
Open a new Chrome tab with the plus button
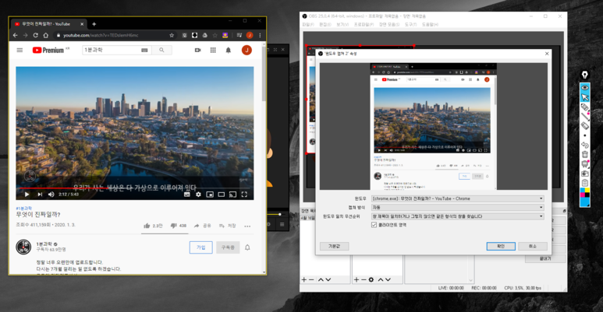(94, 24)
